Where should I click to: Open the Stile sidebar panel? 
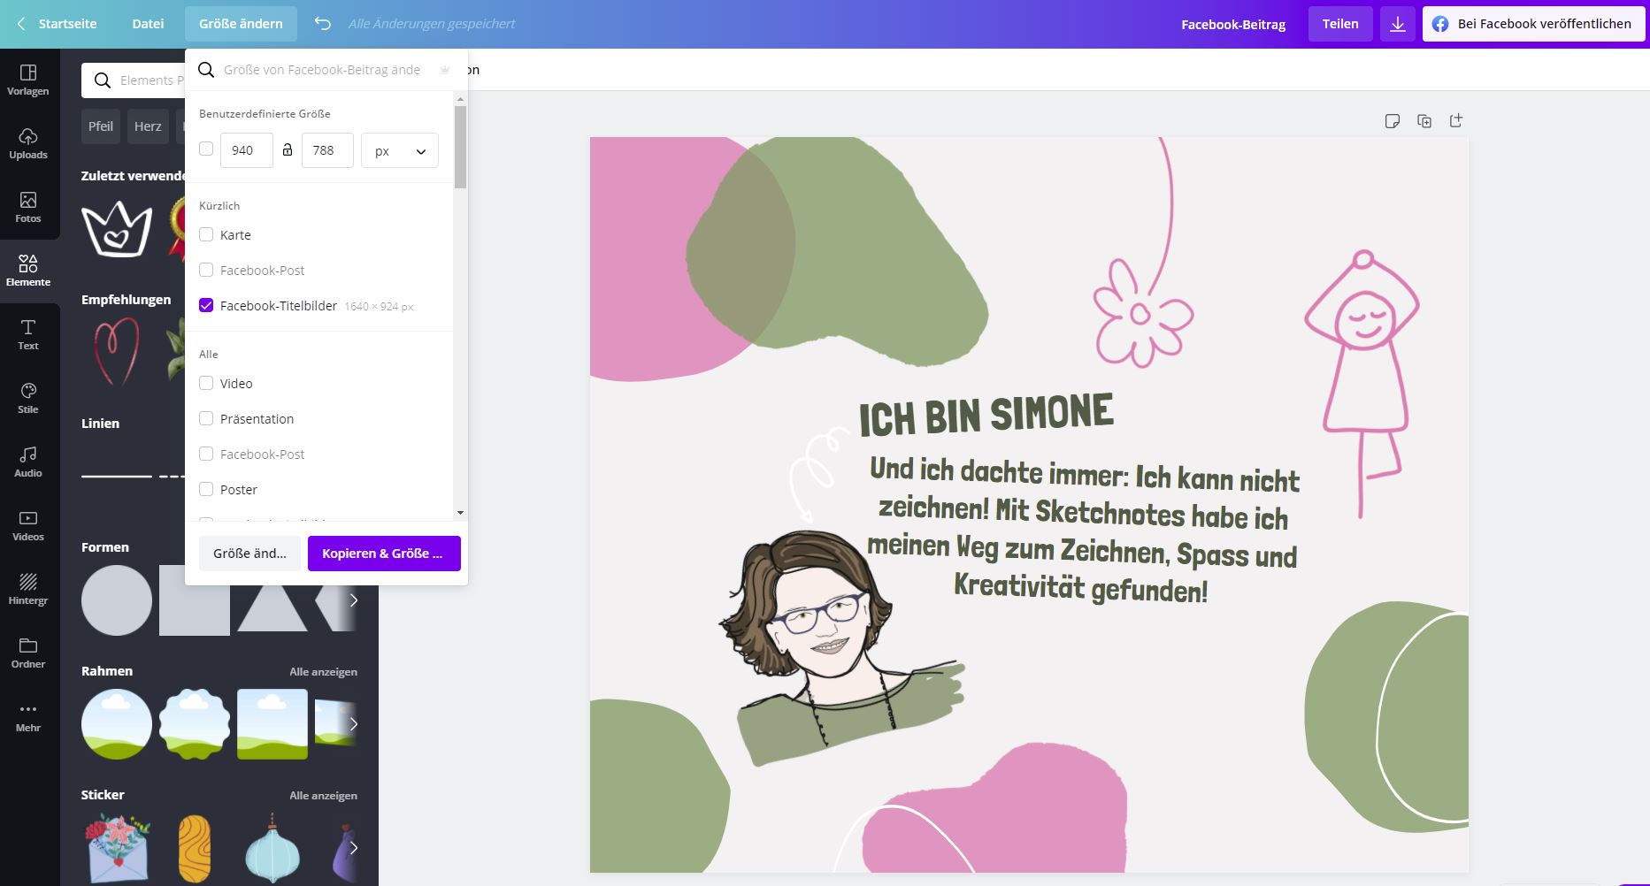[28, 398]
